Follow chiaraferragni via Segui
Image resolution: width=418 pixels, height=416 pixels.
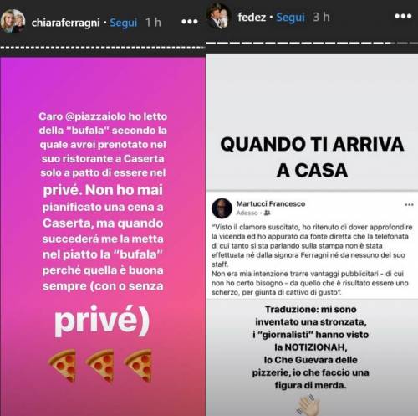coord(124,23)
